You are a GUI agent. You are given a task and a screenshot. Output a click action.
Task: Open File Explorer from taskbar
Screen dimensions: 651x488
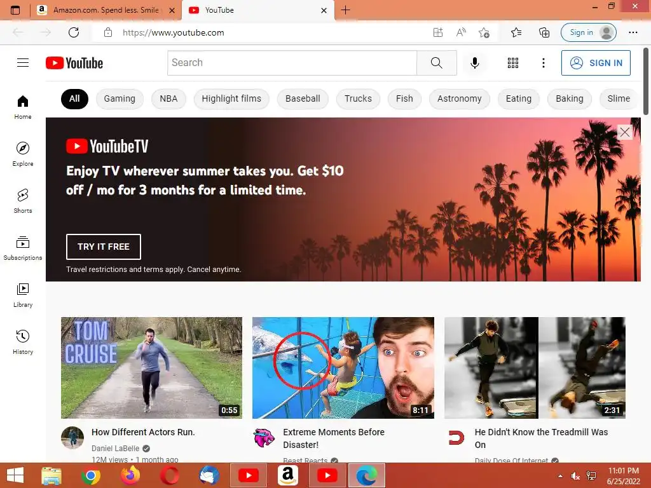51,475
